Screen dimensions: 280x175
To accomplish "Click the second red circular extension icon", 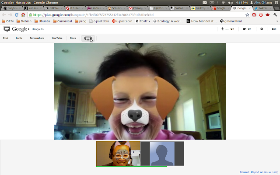I will (x=261, y=15).
